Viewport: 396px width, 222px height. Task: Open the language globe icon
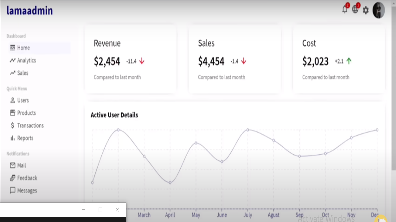coord(355,10)
